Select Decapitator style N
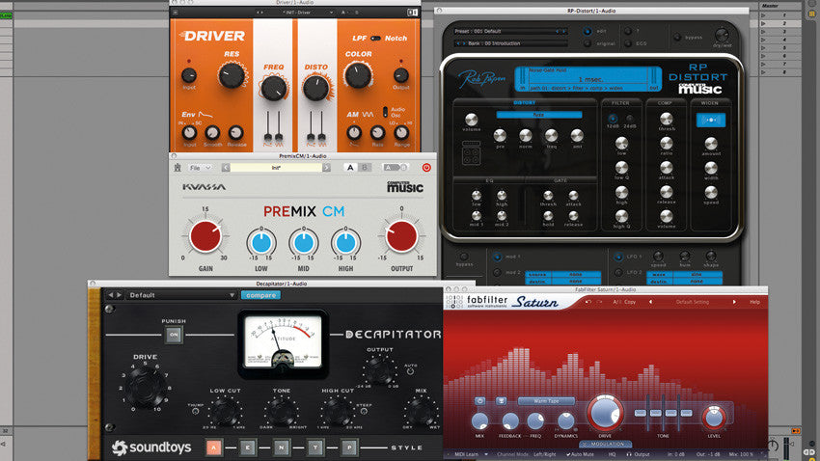Viewport: 820px width, 461px height. (282, 447)
